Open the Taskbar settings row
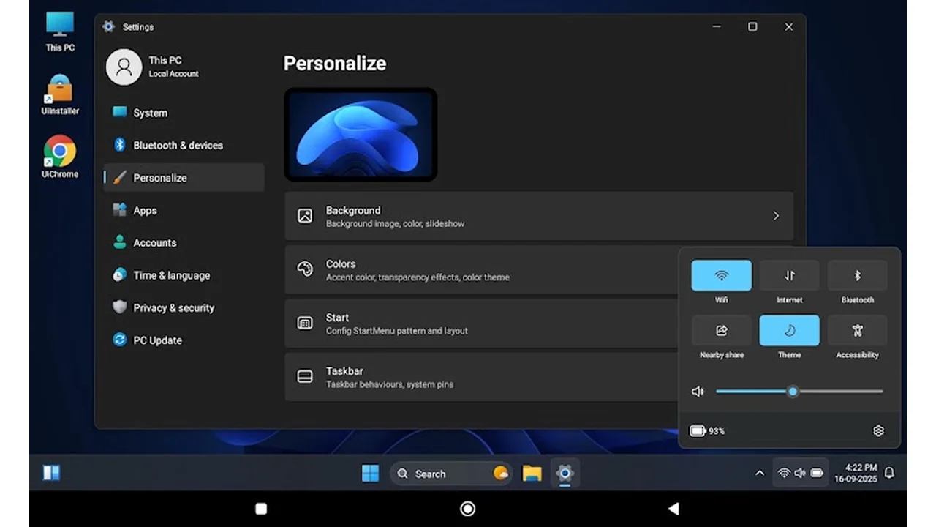 point(483,377)
